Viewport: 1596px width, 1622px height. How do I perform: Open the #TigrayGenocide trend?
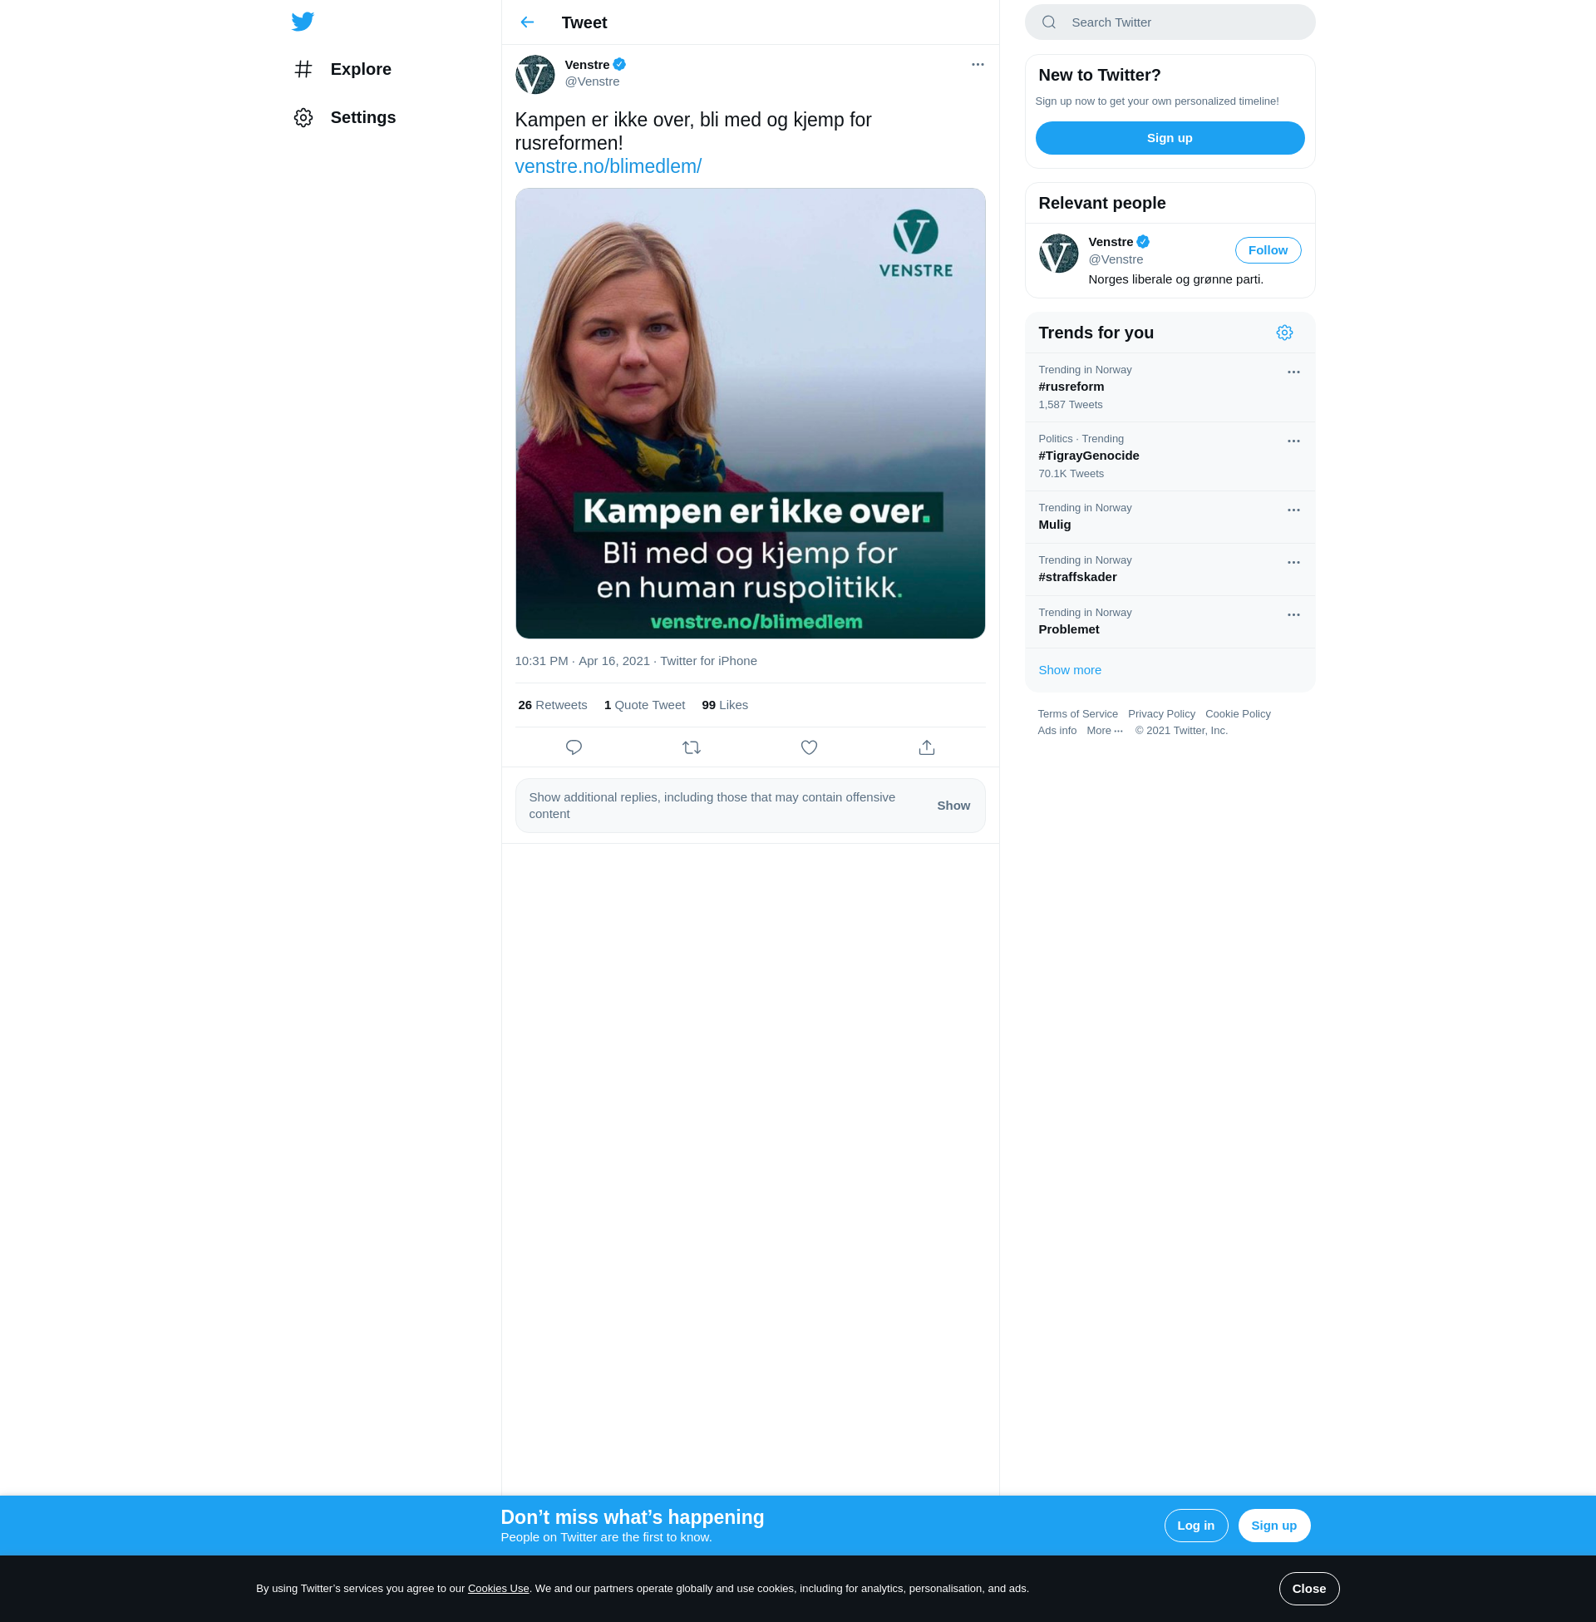point(1170,456)
